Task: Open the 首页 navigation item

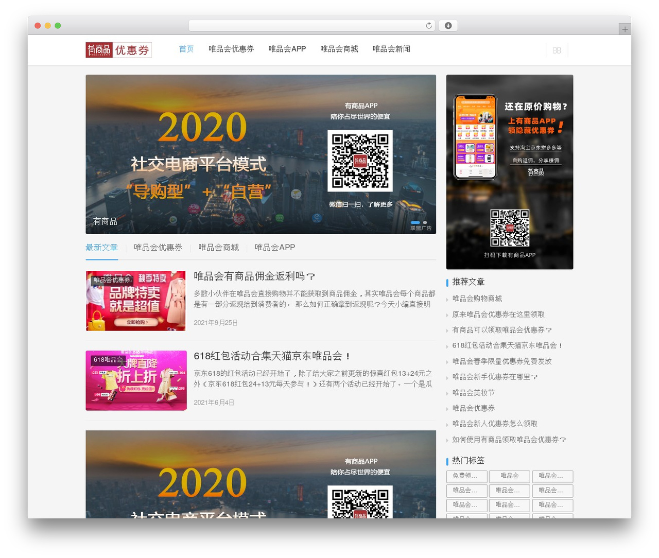Action: [186, 49]
